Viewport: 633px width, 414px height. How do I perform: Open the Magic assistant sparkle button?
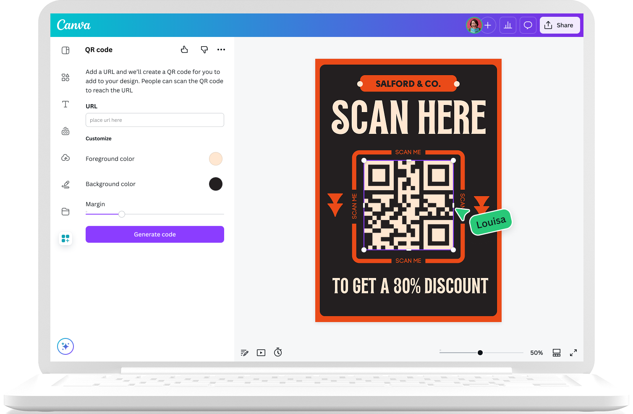pyautogui.click(x=65, y=346)
